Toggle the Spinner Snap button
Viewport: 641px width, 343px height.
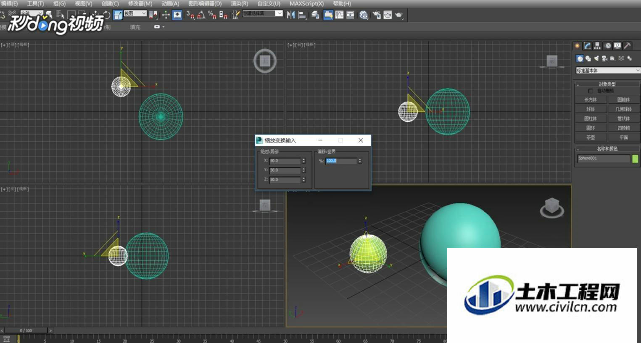point(223,15)
